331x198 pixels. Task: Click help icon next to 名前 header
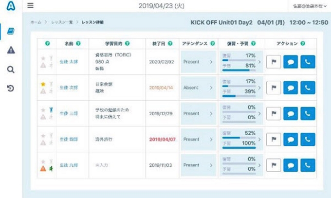click(78, 44)
